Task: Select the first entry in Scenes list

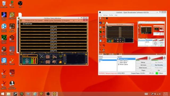Action: pyautogui.click(x=108, y=59)
